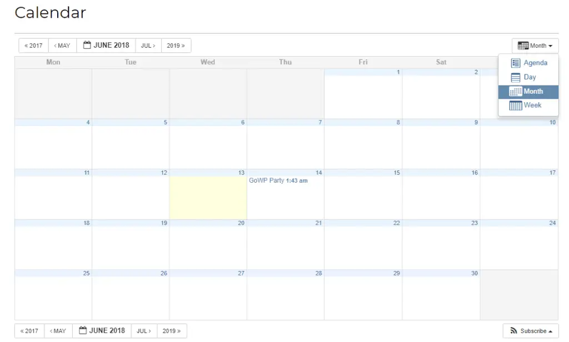The image size is (569, 342).
Task: Switch to Week view in menu
Action: [528, 105]
